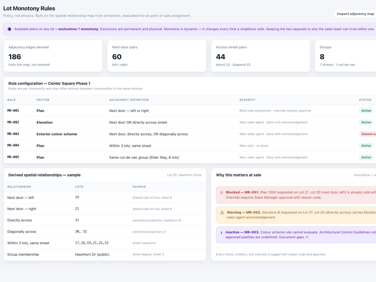Click the Active status badge for MR-005

pos(366,157)
